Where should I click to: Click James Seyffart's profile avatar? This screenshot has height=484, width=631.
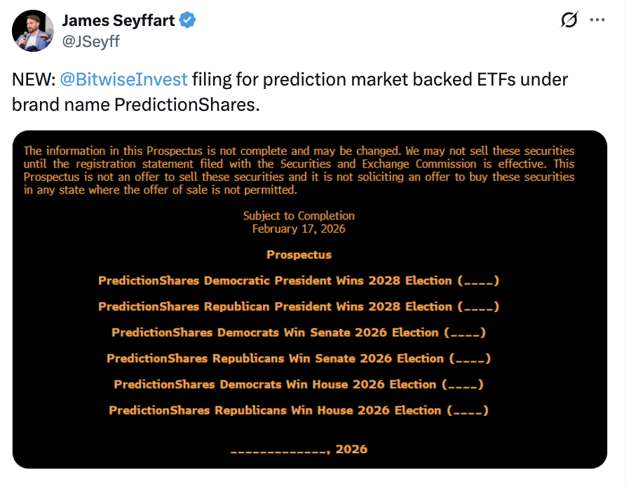[x=33, y=31]
